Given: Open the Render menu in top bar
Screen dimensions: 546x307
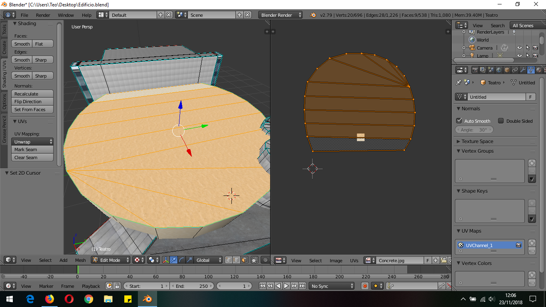Looking at the screenshot, I should coord(43,15).
